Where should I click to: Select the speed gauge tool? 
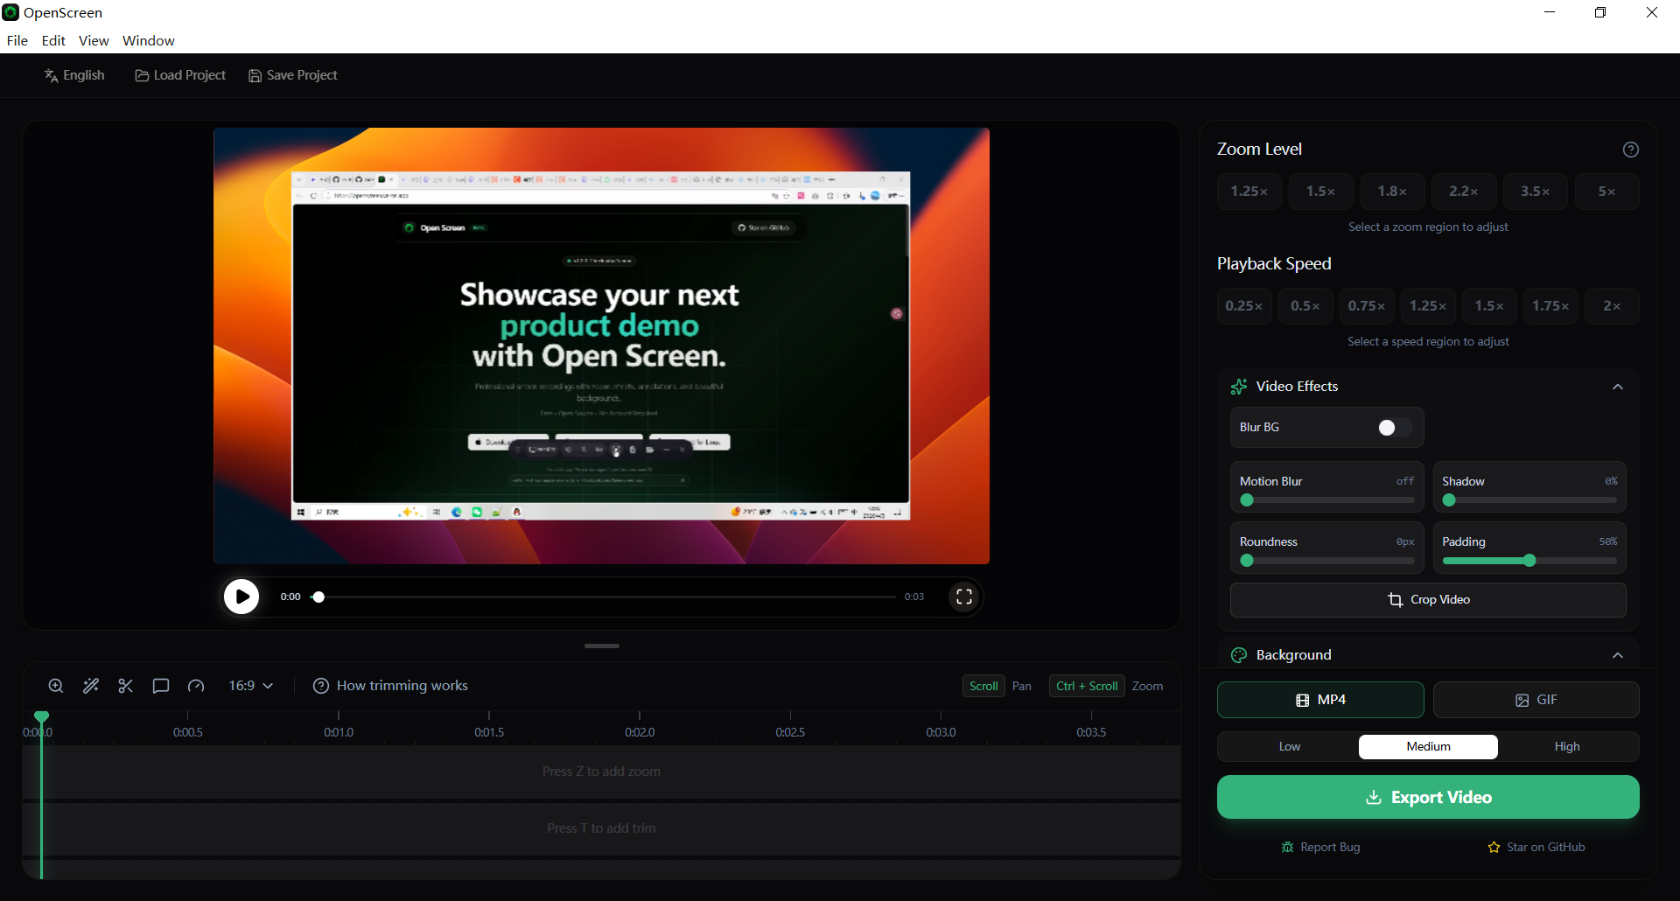click(196, 686)
